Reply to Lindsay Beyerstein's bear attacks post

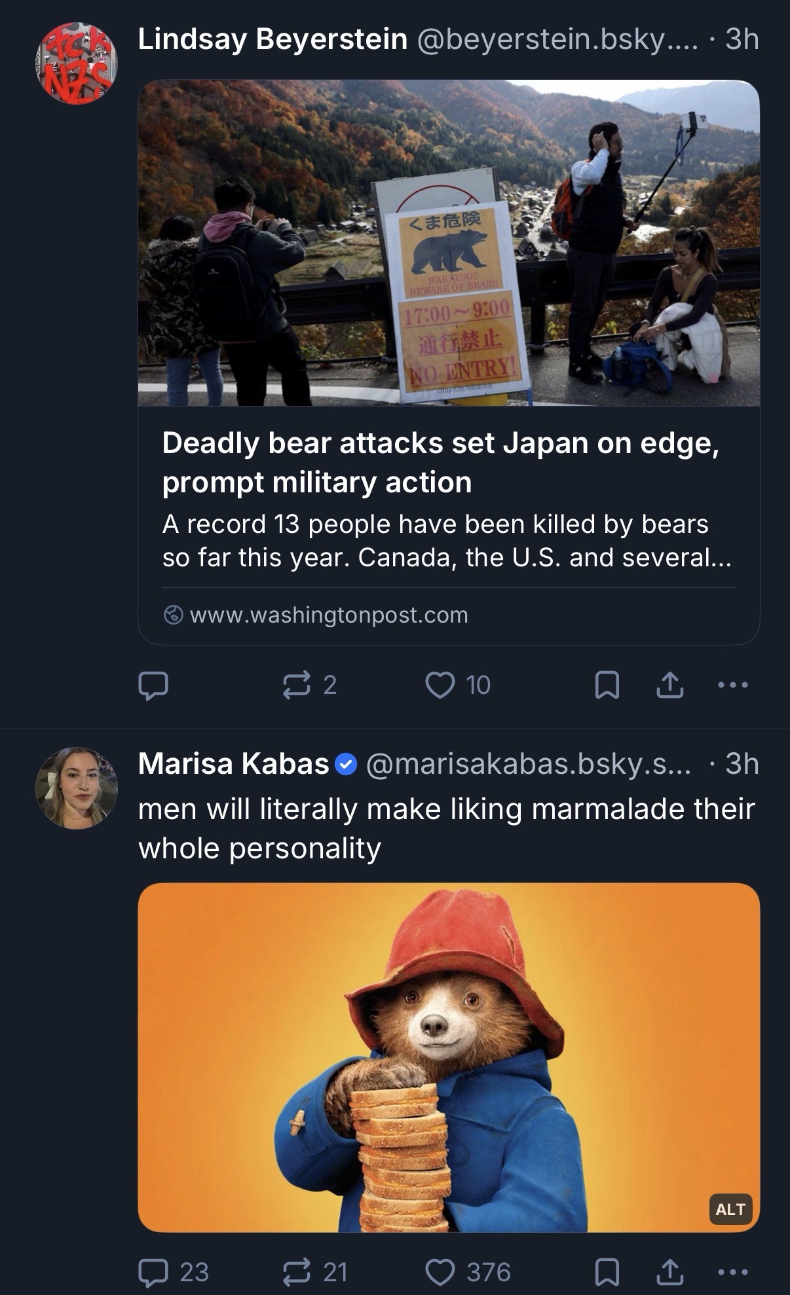pyautogui.click(x=153, y=685)
